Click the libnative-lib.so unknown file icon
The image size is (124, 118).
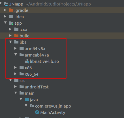[27, 61]
